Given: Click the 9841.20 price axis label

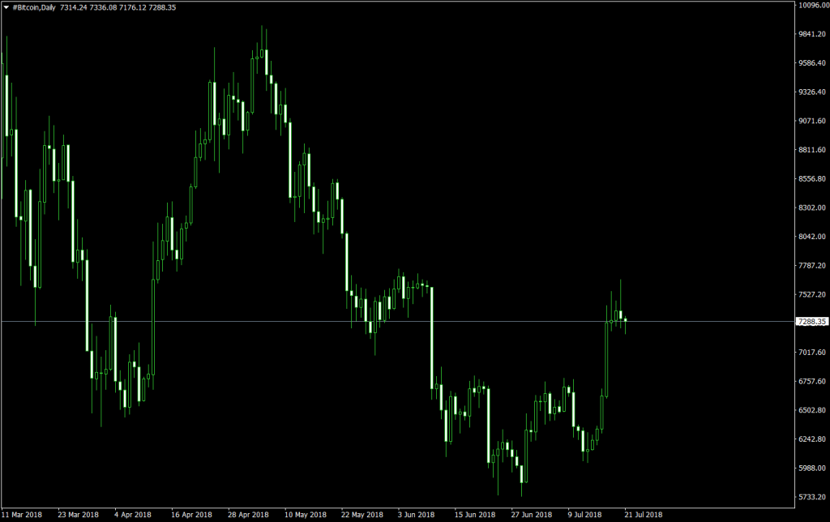Looking at the screenshot, I should pos(811,34).
